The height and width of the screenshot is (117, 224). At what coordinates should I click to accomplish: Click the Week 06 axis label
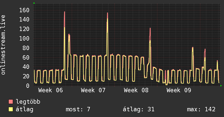tap(51, 90)
